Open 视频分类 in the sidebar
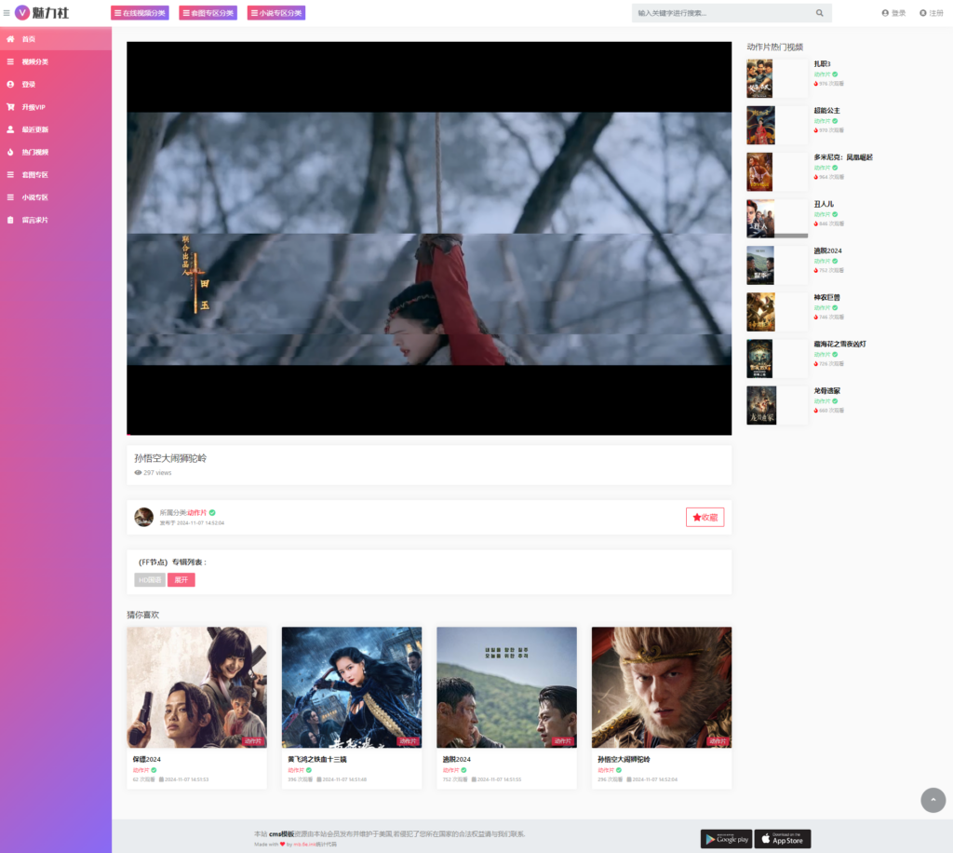The width and height of the screenshot is (953, 853). pyautogui.click(x=56, y=61)
